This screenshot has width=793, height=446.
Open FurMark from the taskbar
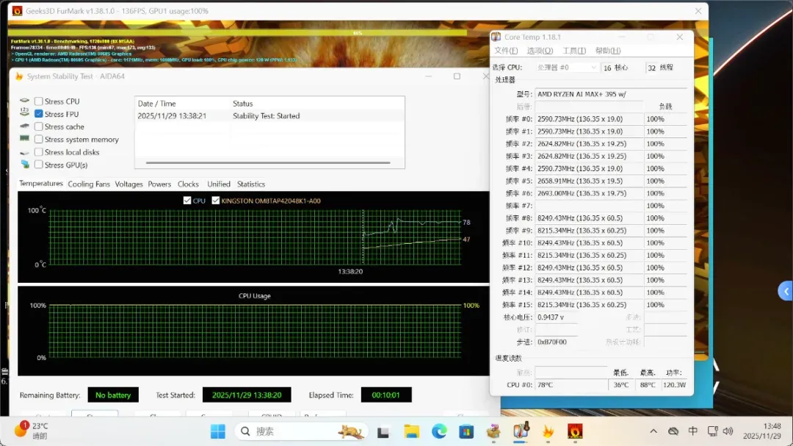pyautogui.click(x=575, y=431)
